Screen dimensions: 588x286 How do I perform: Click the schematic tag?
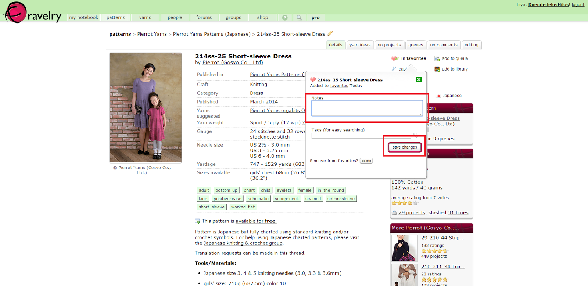(x=258, y=199)
